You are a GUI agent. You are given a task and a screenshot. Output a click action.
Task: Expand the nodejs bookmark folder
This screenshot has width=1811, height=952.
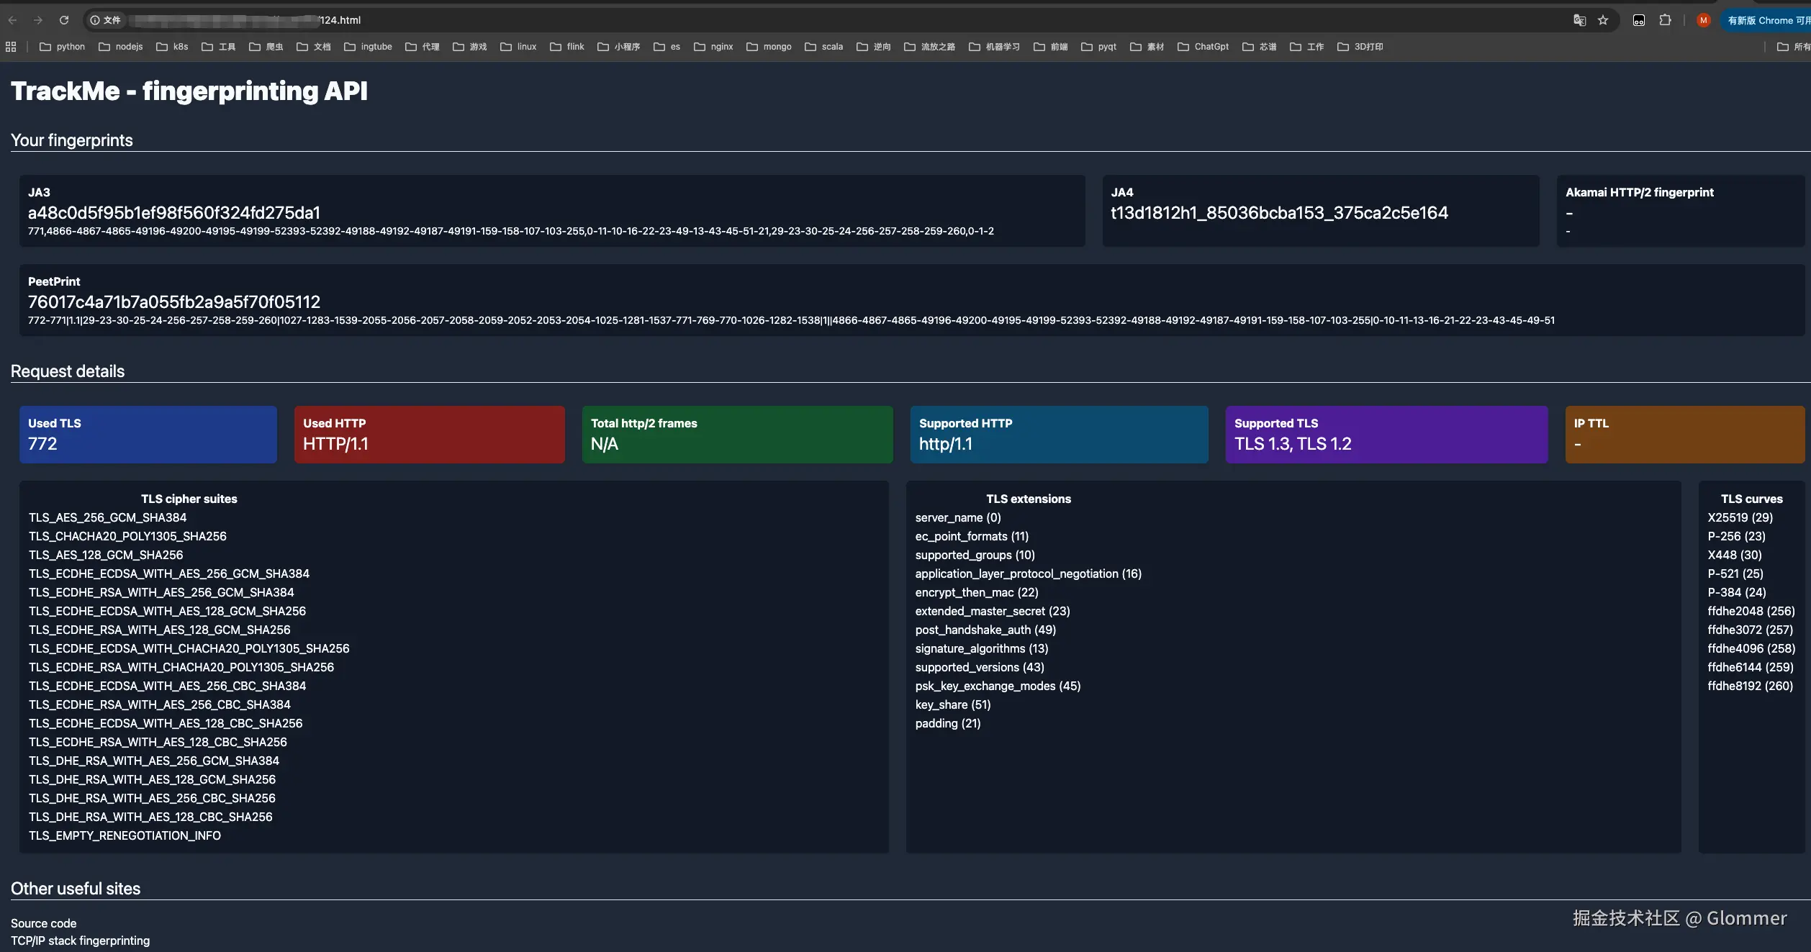click(x=121, y=47)
